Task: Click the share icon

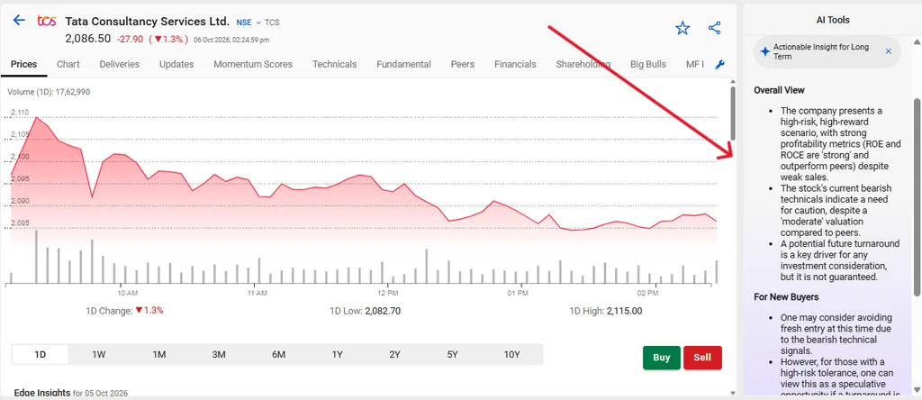Action: [714, 28]
